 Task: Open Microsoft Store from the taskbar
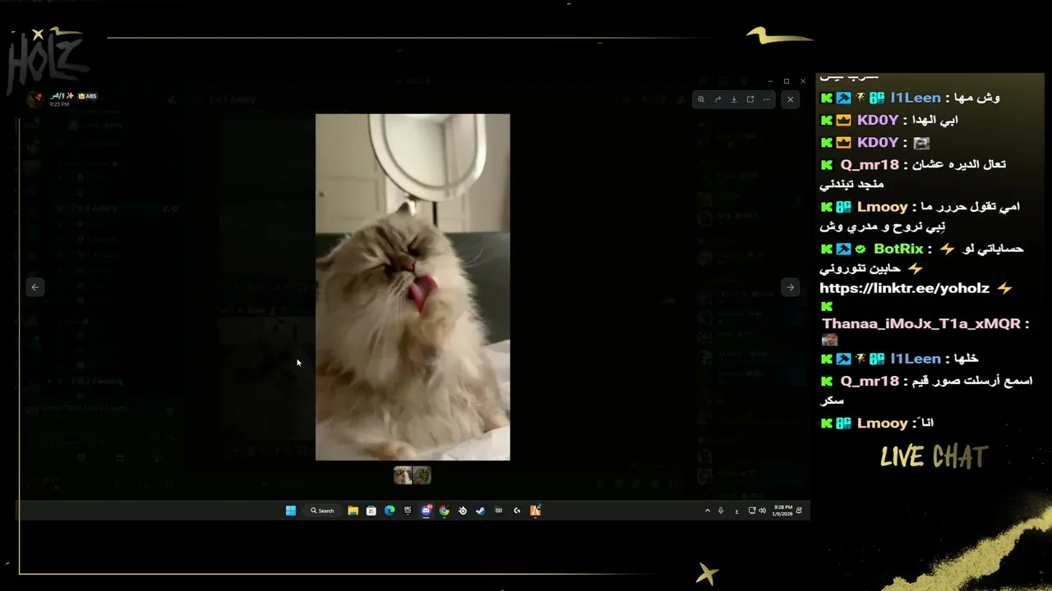click(x=371, y=511)
